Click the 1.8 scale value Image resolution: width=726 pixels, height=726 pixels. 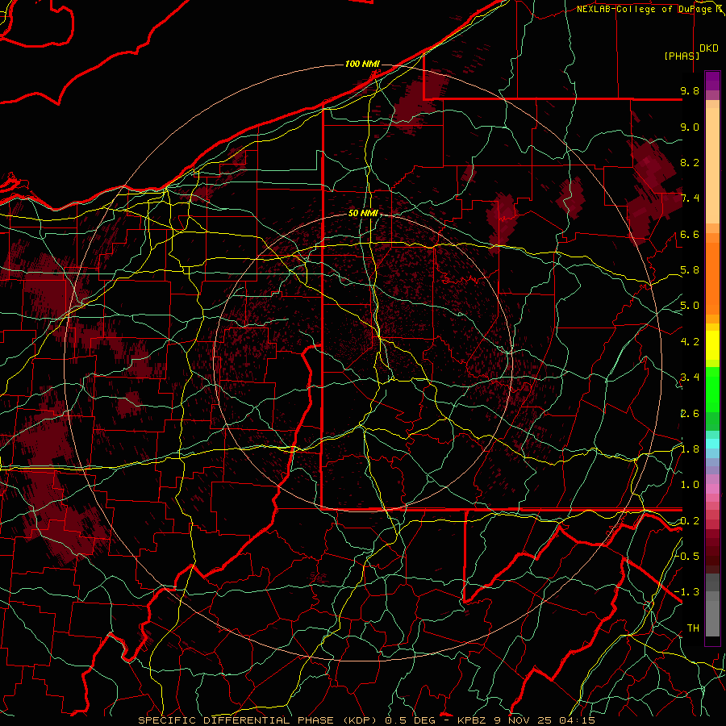tap(690, 449)
